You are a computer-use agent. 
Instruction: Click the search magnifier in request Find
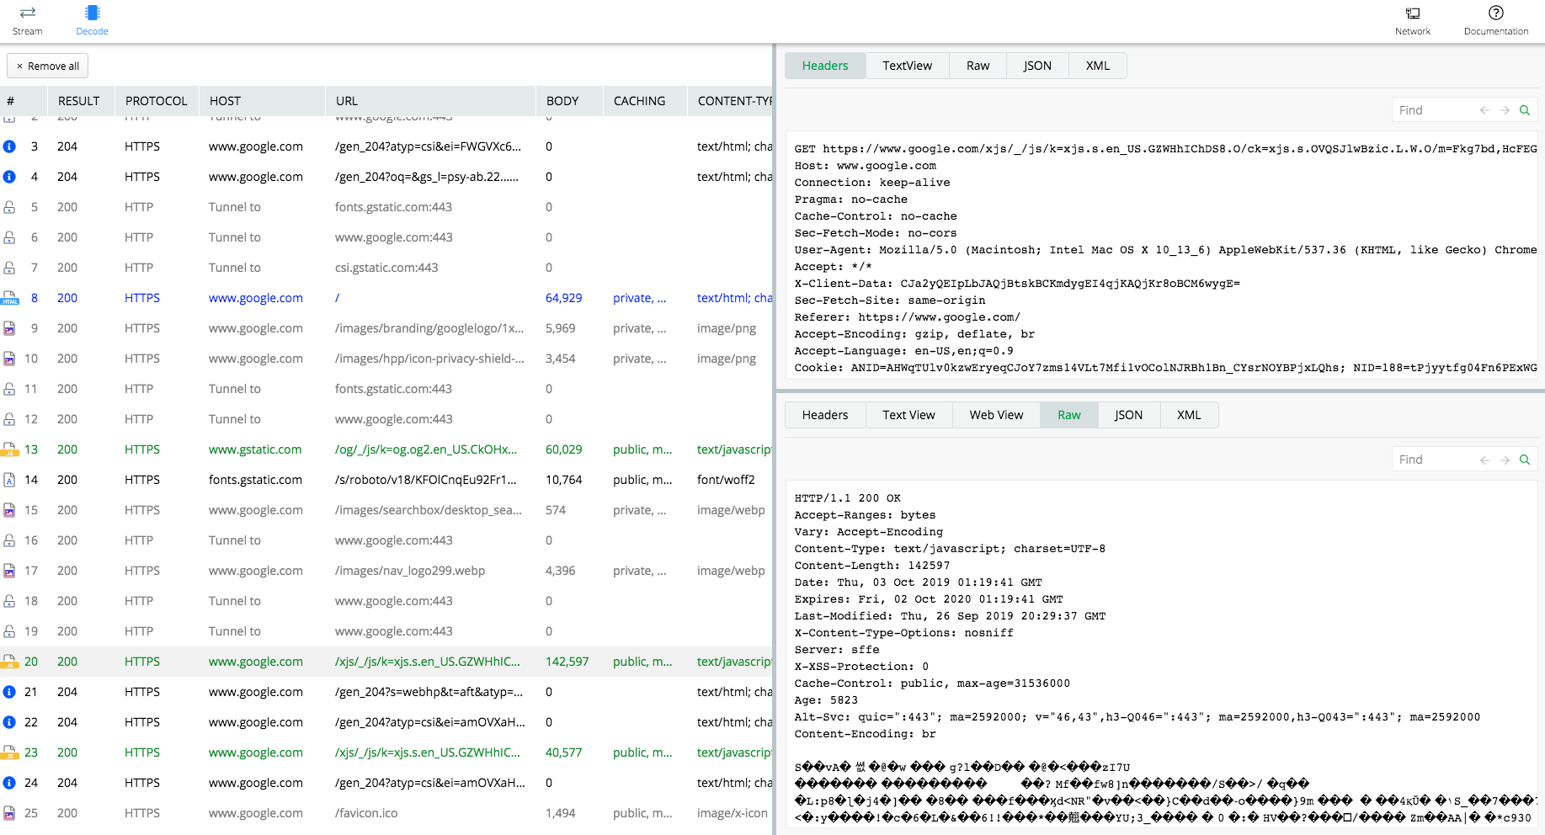(x=1524, y=110)
